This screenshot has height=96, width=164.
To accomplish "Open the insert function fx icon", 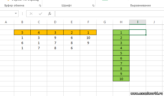I will (x=50, y=14).
